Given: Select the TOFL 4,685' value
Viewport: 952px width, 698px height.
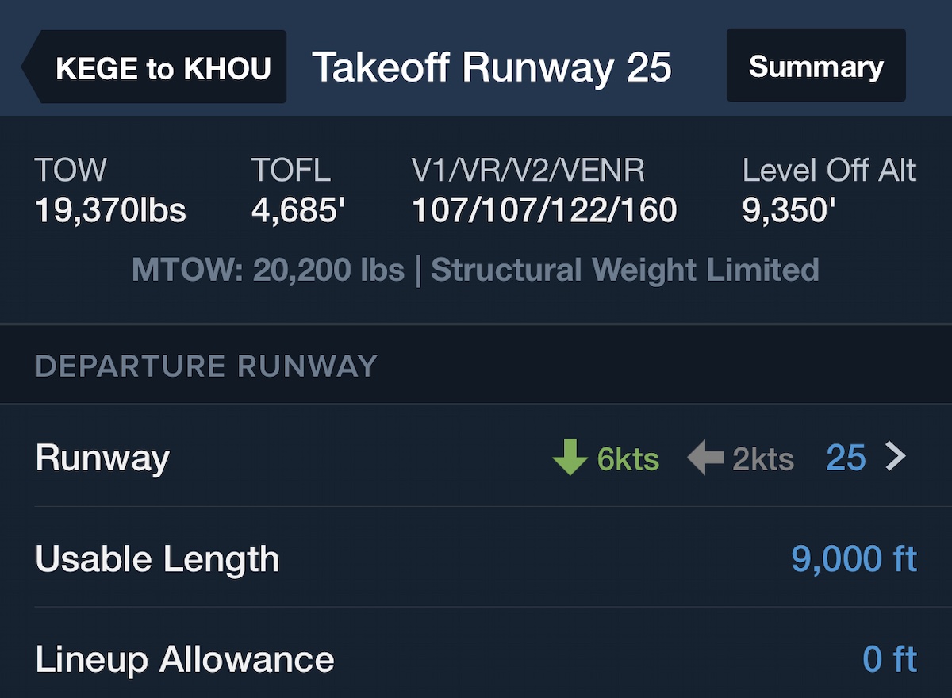Looking at the screenshot, I should pyautogui.click(x=299, y=210).
